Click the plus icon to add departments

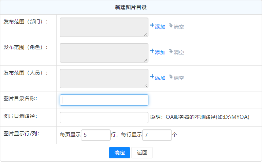[152, 26]
